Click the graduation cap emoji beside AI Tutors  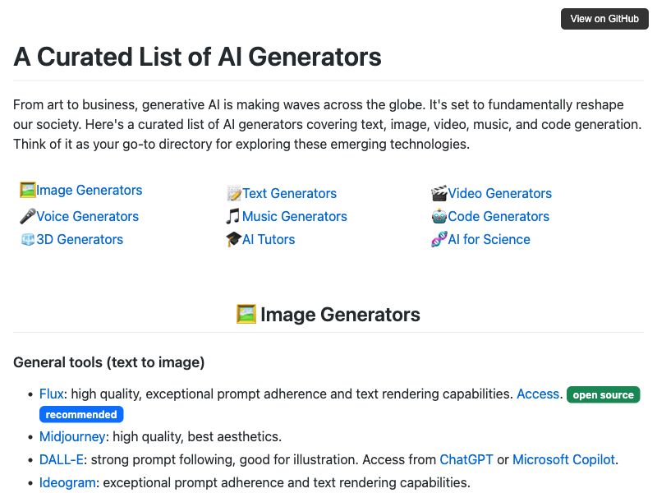(x=233, y=240)
